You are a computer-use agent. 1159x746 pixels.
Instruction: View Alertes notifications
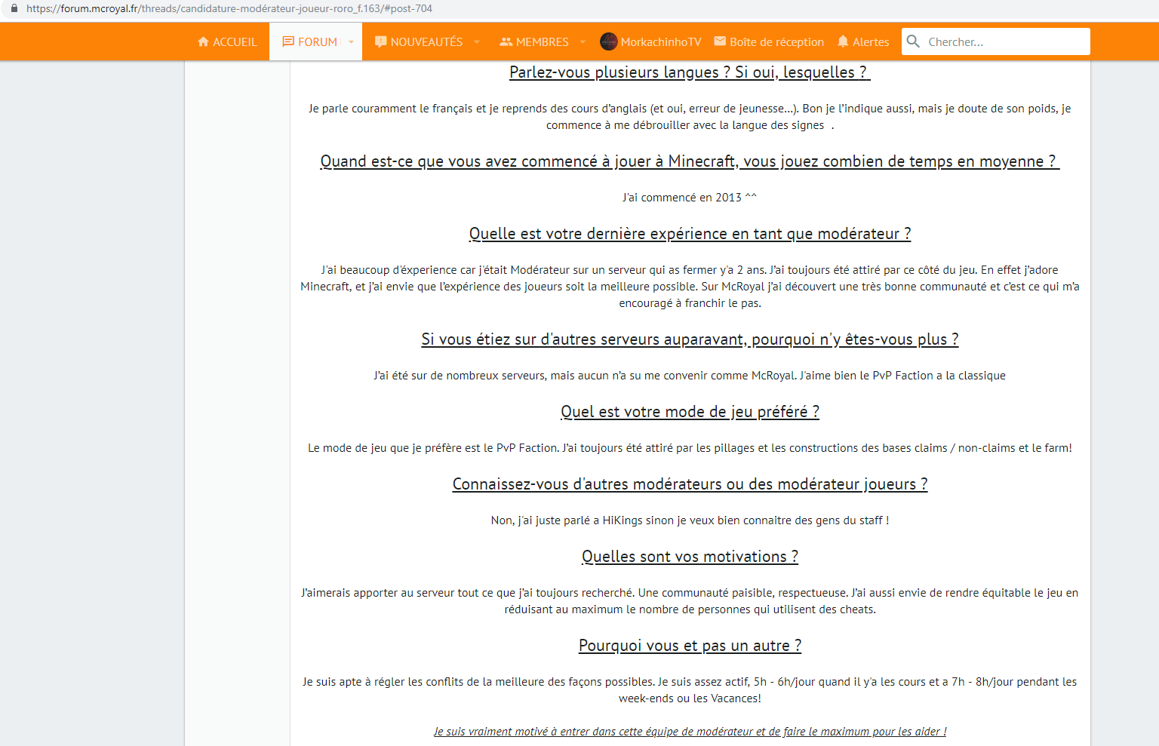tap(863, 42)
